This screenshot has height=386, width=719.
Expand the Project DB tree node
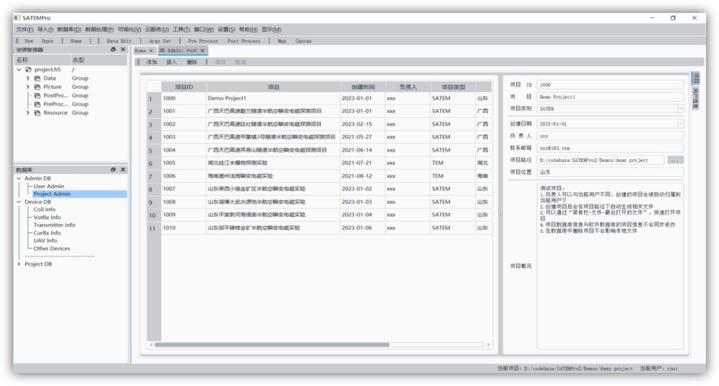point(19,265)
